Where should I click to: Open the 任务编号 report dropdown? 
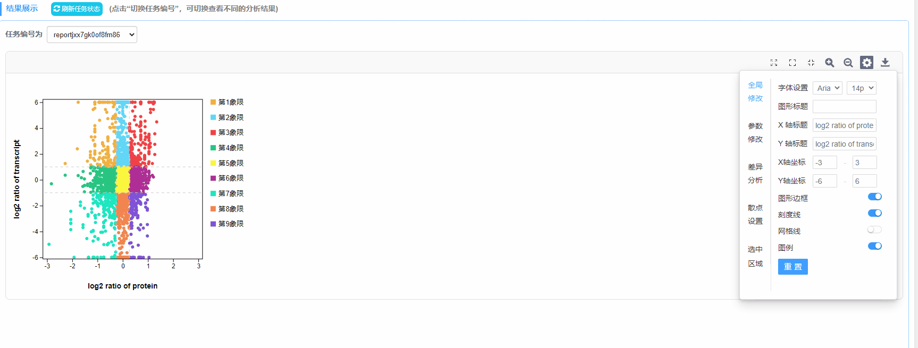[92, 35]
